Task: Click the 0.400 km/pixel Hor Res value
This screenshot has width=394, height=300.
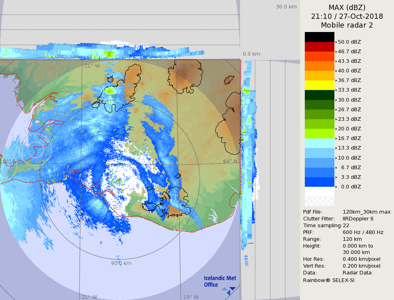Action: pos(361,259)
